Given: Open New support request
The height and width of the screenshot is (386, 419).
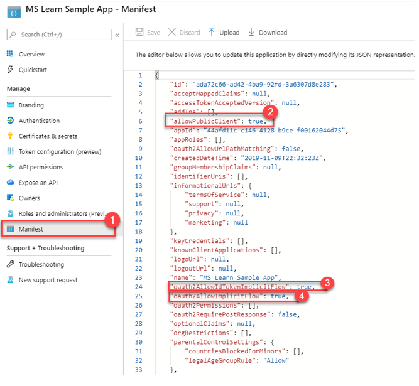Looking at the screenshot, I should pos(48,280).
